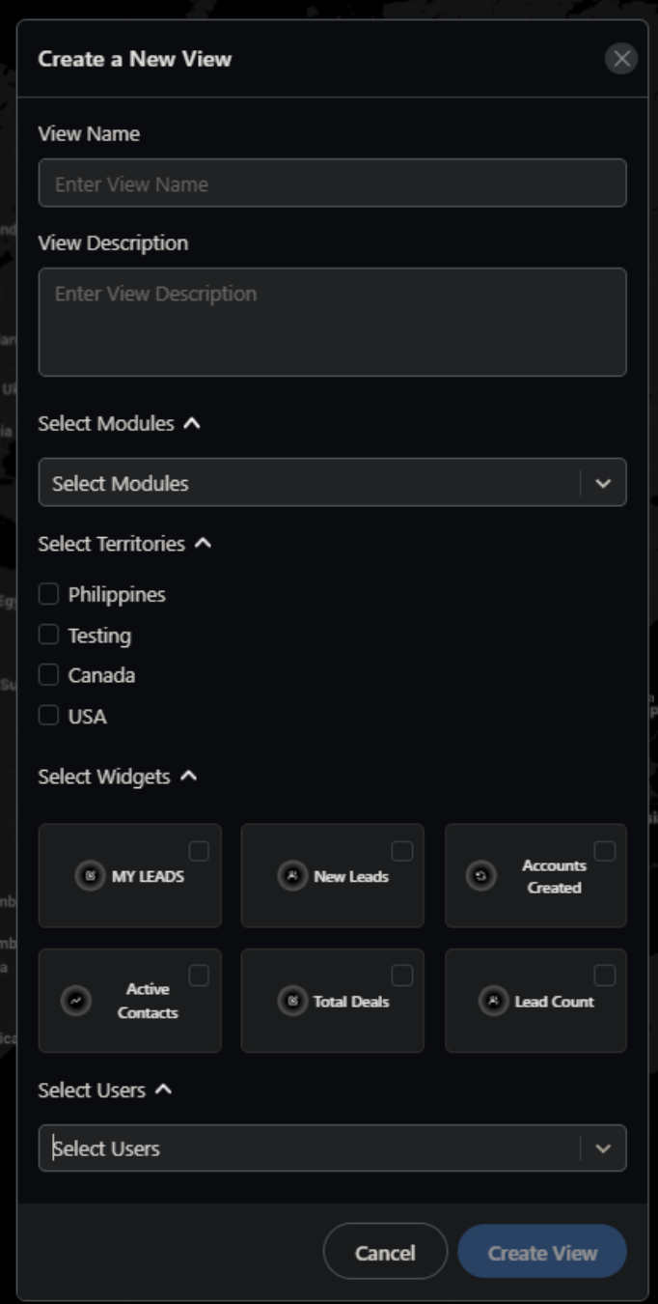658x1304 pixels.
Task: Click the Active Contacts widget icon
Action: (76, 1001)
